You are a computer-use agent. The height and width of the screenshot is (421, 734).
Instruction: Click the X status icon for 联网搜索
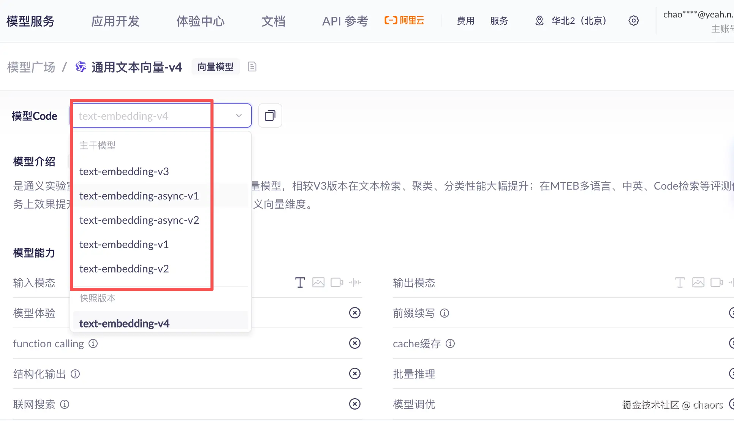point(354,404)
